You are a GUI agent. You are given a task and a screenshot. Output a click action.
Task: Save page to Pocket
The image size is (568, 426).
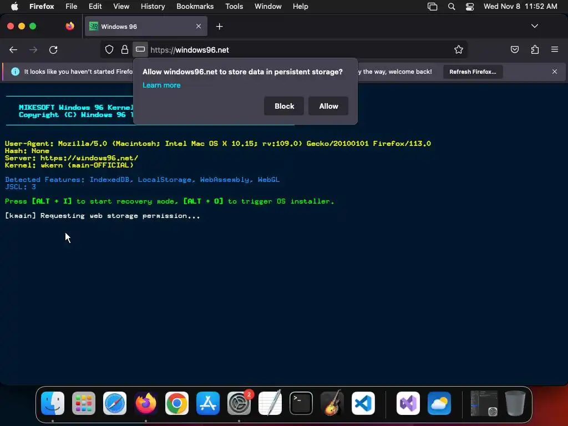(515, 50)
